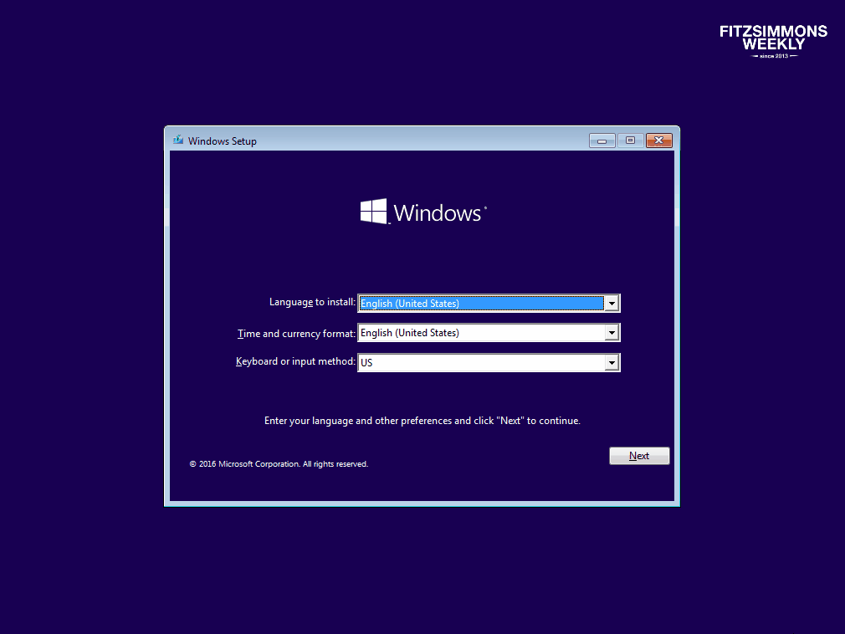Click the "Enter your language" instruction text
The width and height of the screenshot is (845, 634).
point(422,421)
